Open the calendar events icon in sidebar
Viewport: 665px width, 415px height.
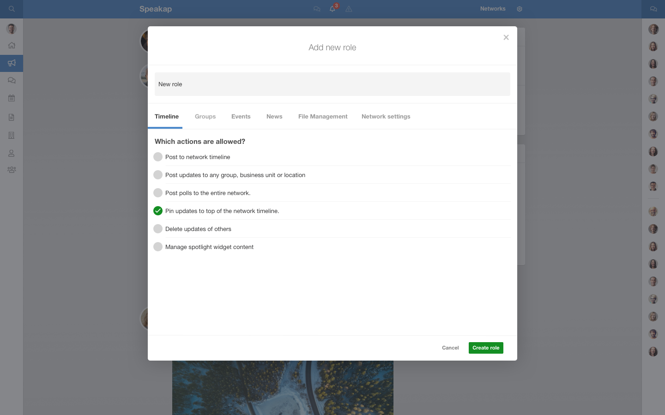click(12, 98)
